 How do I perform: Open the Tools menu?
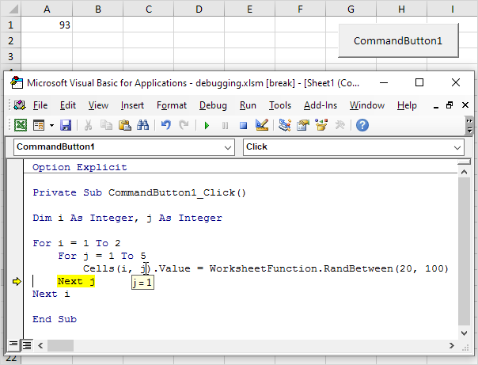coord(280,105)
